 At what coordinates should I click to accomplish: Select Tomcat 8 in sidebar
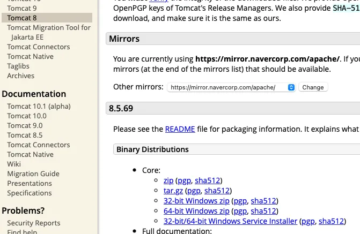(22, 18)
